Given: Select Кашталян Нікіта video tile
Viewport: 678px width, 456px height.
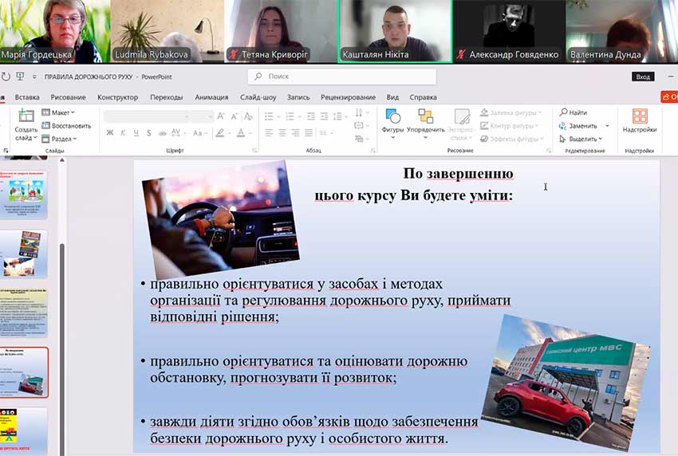Looking at the screenshot, I should 395,31.
